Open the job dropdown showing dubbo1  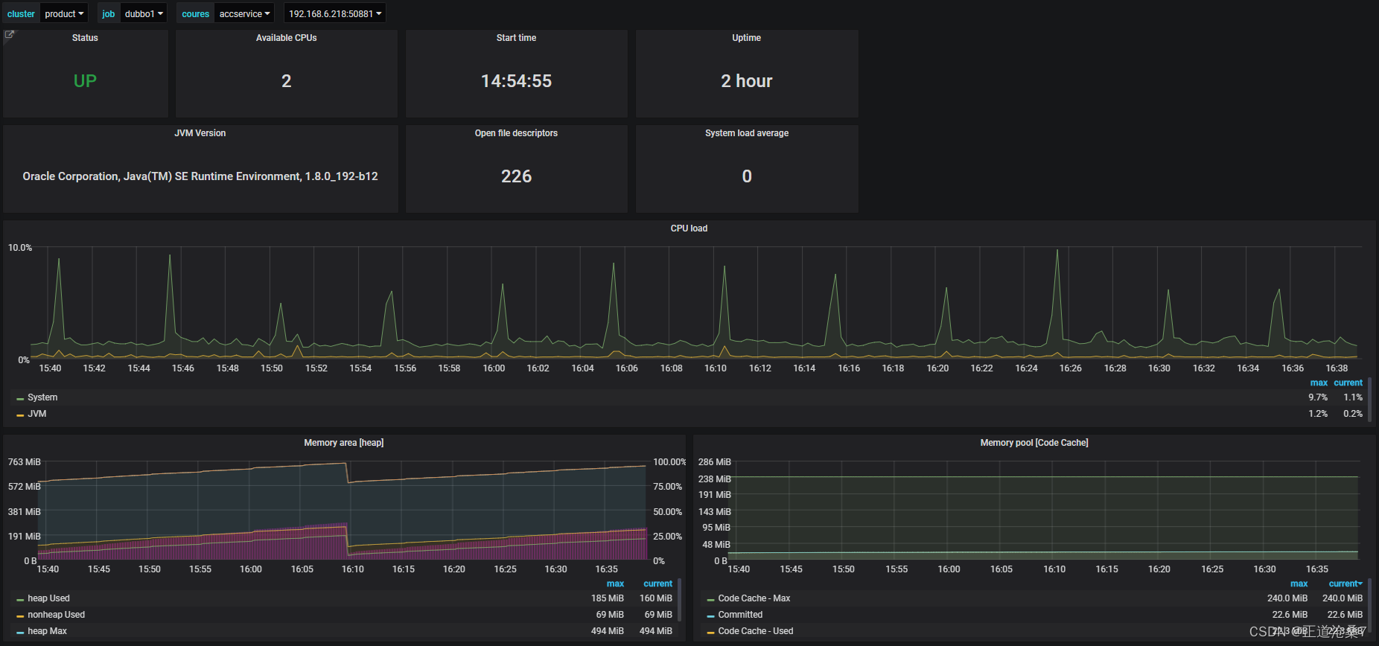click(x=144, y=13)
